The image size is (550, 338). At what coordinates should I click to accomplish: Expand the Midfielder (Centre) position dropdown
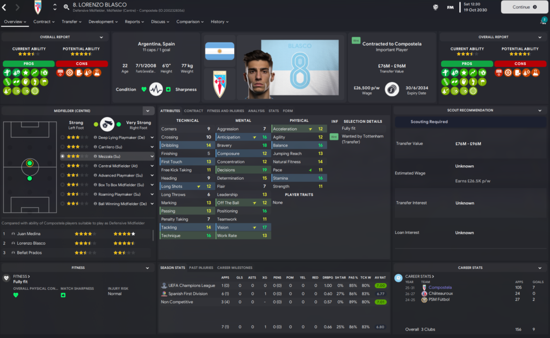click(x=148, y=111)
